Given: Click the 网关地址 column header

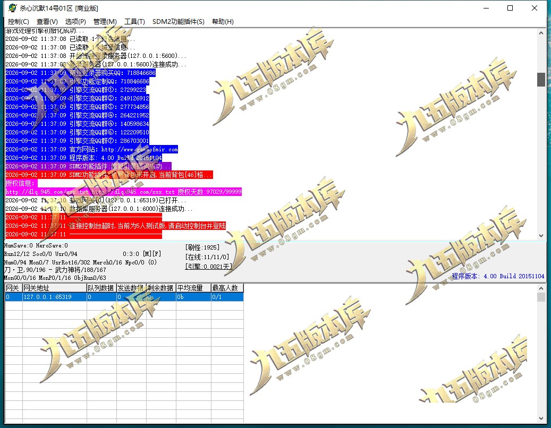Looking at the screenshot, I should 55,288.
